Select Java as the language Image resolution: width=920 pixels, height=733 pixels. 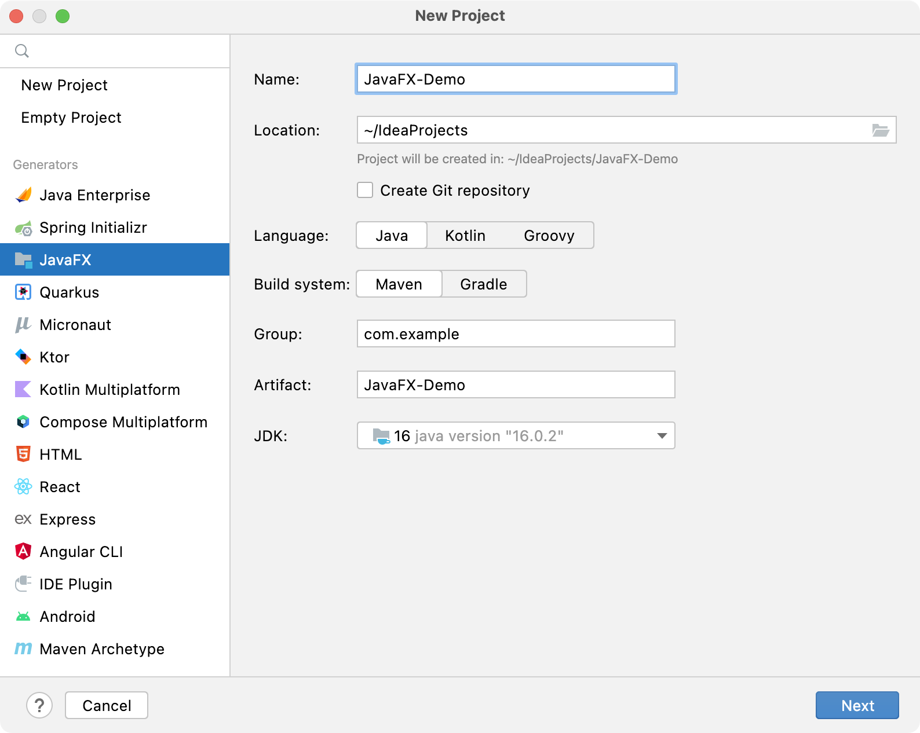[x=392, y=235]
